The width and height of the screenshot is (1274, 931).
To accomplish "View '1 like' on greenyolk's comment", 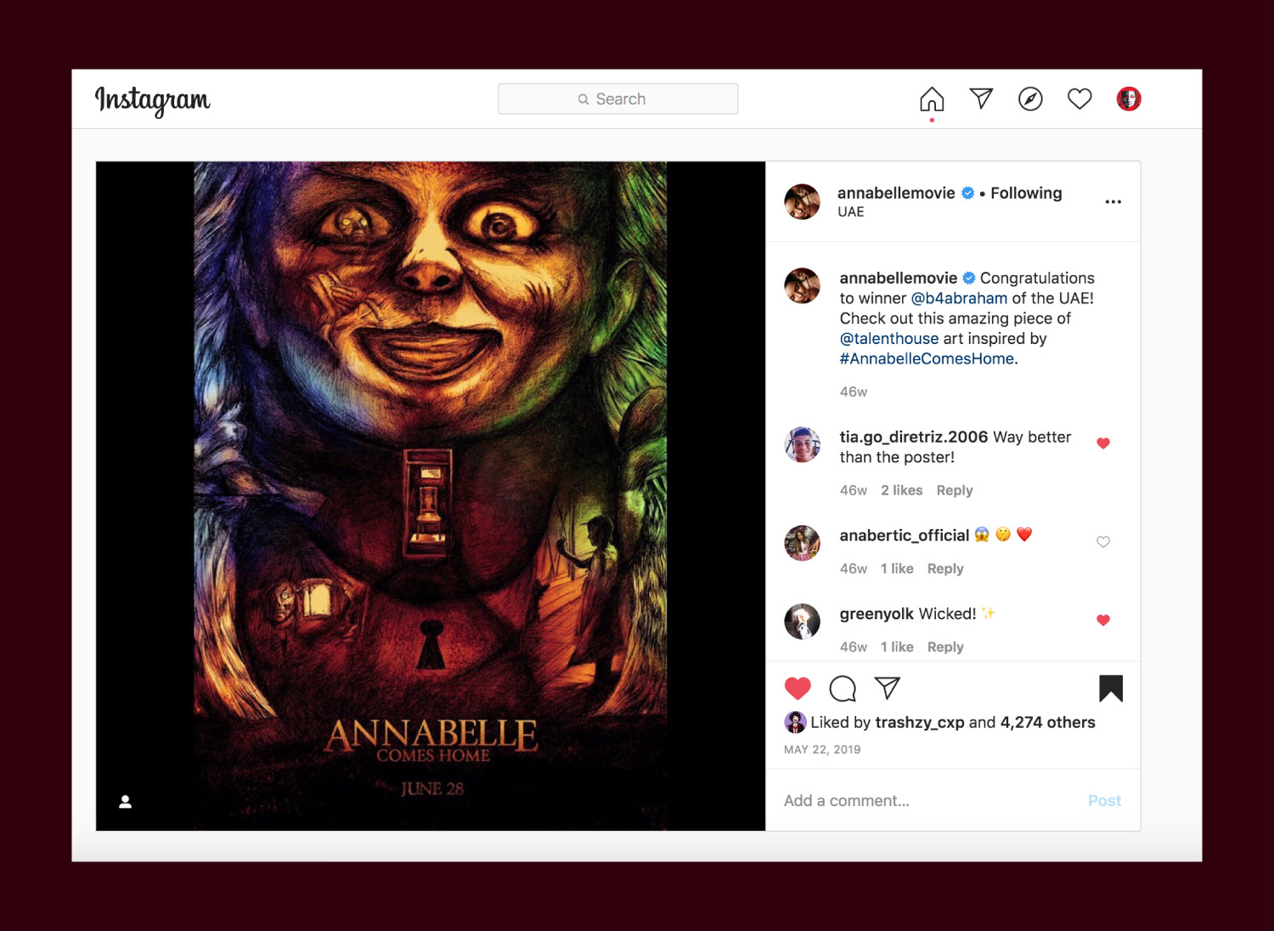I will (897, 646).
